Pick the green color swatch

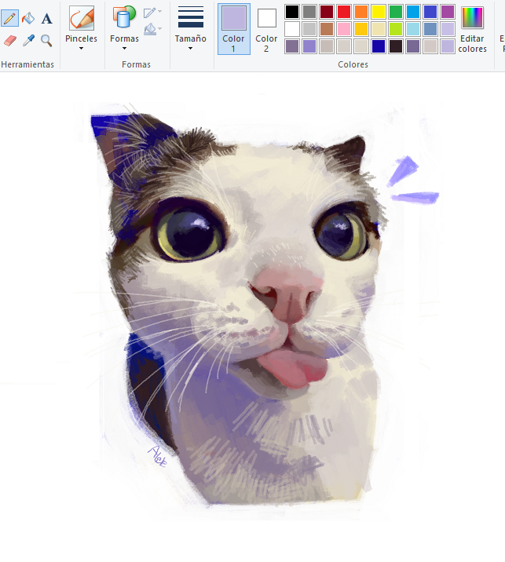tap(396, 12)
